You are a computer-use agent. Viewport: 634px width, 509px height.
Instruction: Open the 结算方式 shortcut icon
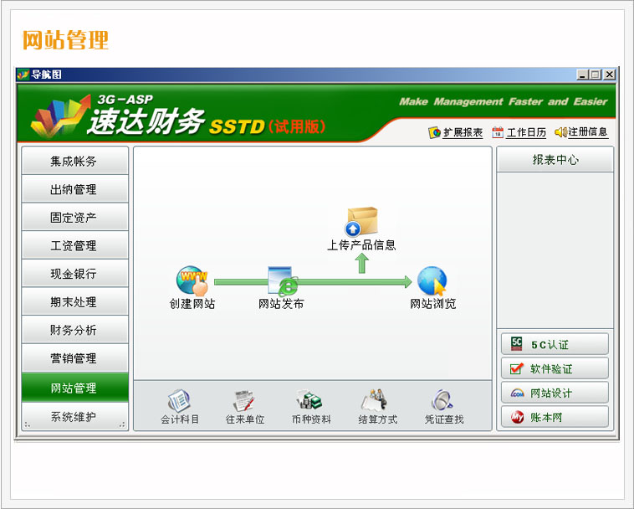point(376,400)
